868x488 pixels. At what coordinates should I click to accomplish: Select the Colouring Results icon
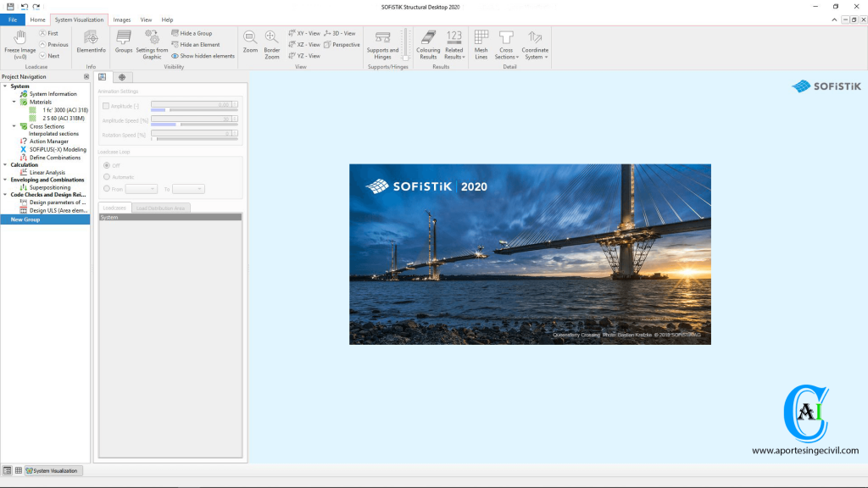point(428,38)
